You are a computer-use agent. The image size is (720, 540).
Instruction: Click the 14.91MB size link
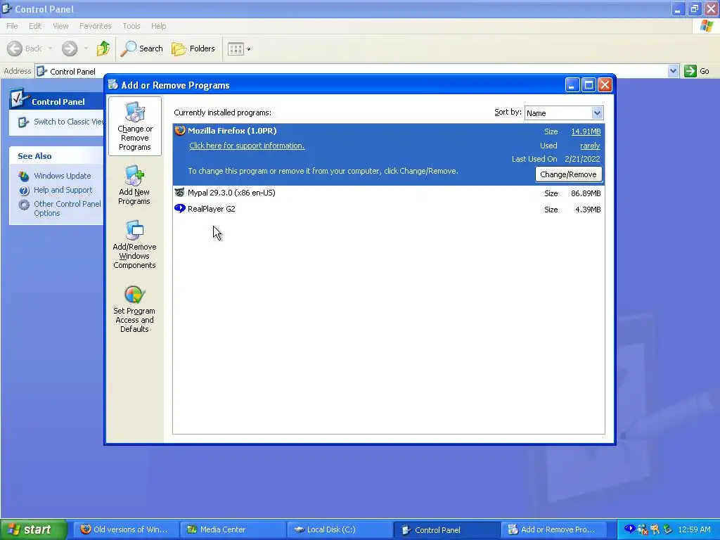[586, 131]
